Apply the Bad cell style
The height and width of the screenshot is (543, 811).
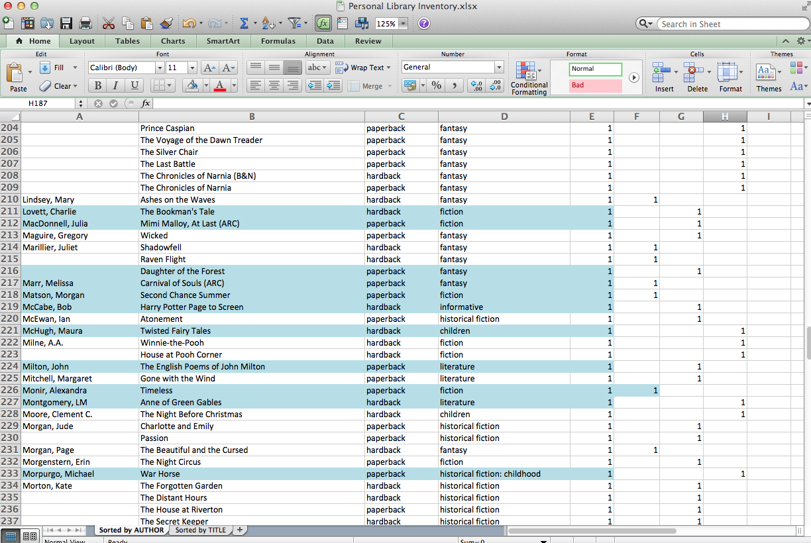[x=596, y=85]
